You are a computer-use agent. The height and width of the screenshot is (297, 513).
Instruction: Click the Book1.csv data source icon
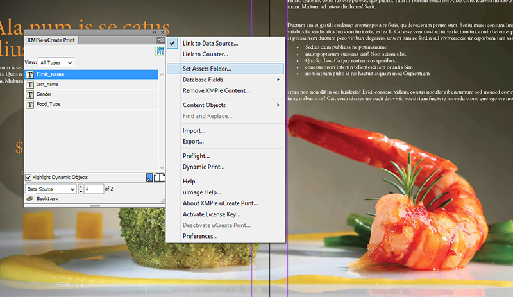pos(29,199)
